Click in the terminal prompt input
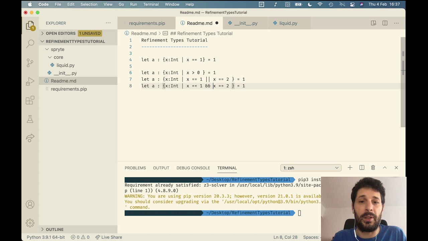Screen dimensions: 428x241 [300, 213]
